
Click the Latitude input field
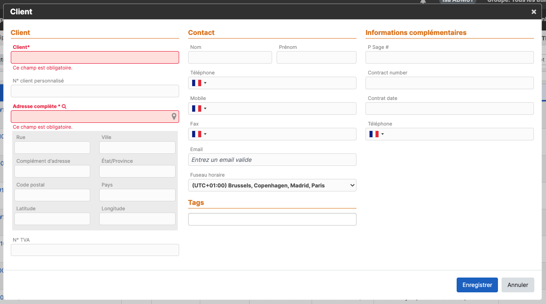coord(52,219)
